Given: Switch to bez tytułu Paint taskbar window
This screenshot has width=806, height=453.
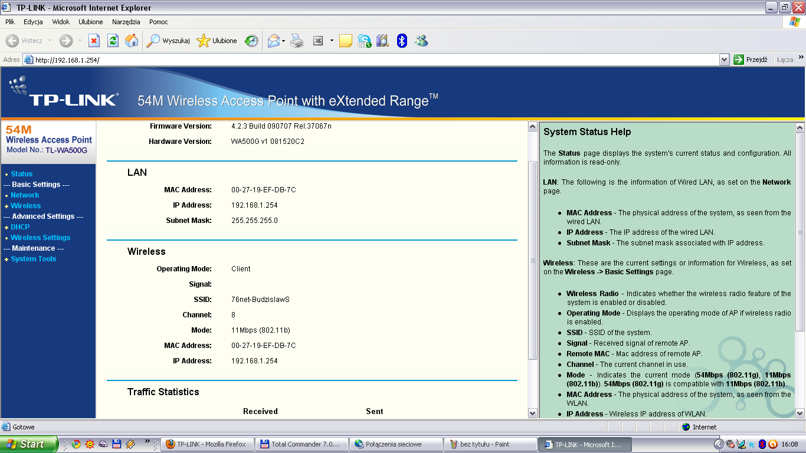Looking at the screenshot, I should click(491, 444).
